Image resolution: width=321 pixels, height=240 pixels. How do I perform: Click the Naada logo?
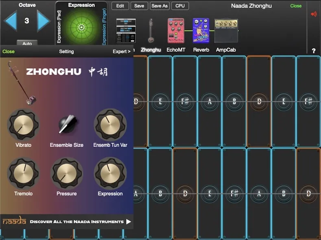(14, 220)
